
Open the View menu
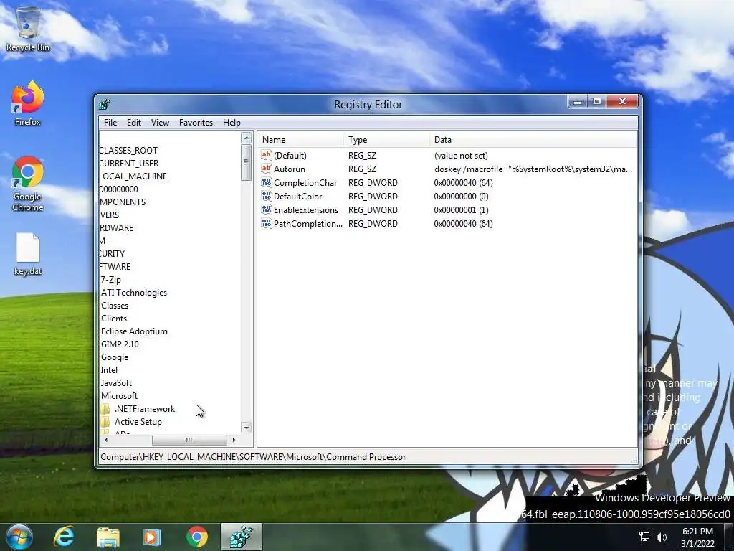pos(160,122)
